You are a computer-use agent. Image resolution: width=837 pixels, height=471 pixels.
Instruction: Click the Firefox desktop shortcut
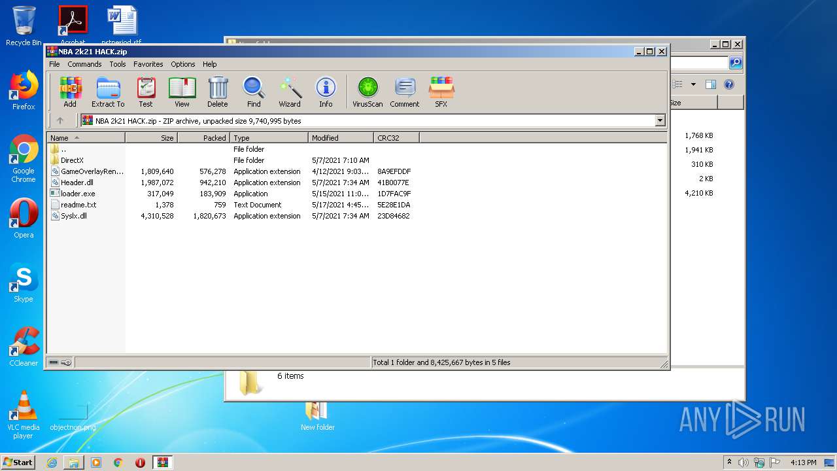click(x=24, y=90)
